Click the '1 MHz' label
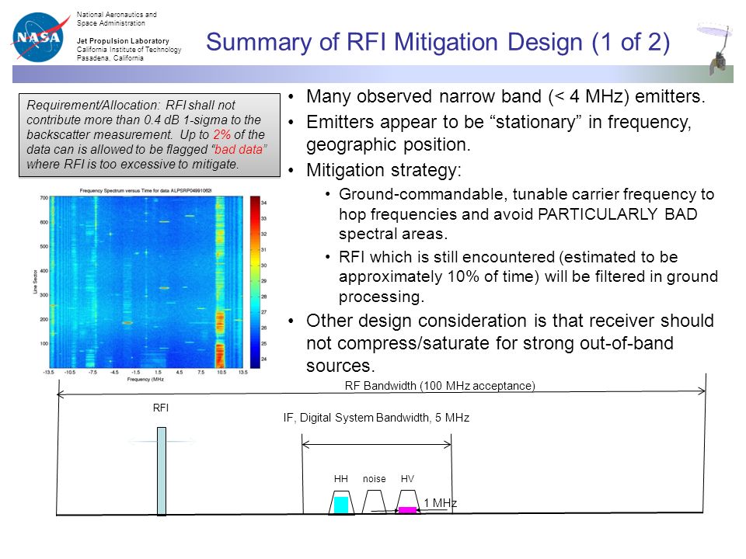The image size is (746, 559). click(440, 503)
